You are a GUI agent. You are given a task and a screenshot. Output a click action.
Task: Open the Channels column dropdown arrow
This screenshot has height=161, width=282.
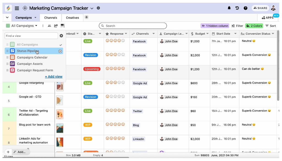154,34
